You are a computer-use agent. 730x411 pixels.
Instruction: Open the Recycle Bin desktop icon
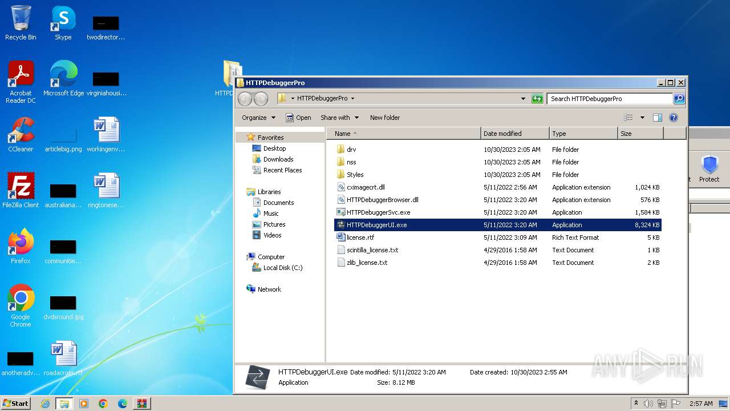tap(21, 23)
